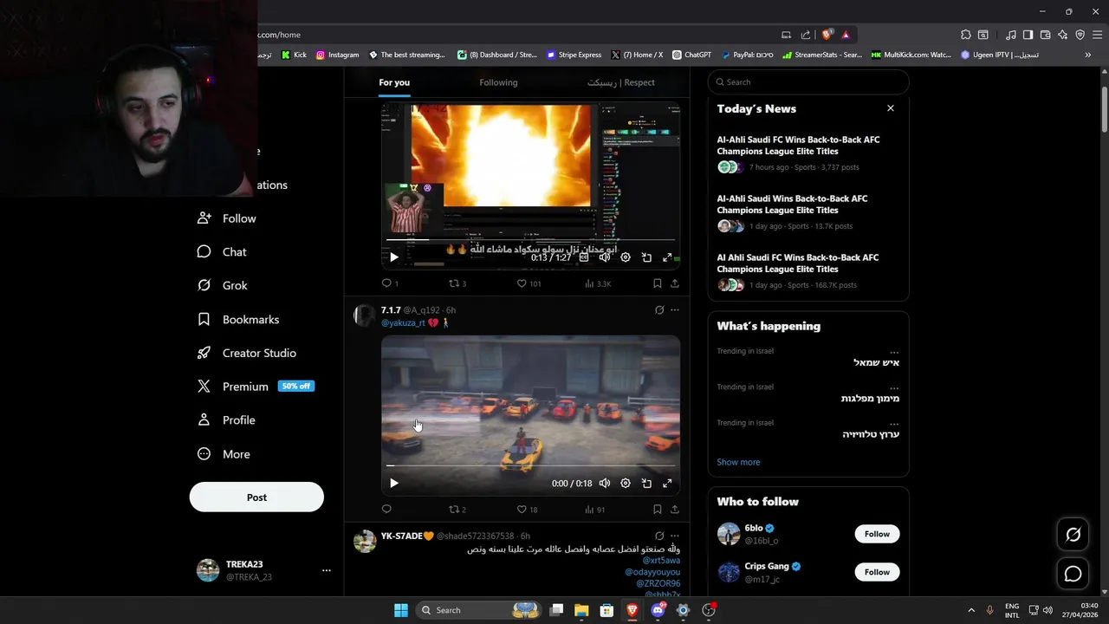The width and height of the screenshot is (1109, 624).
Task: Open Brave VPN shield icon
Action: tap(1080, 35)
